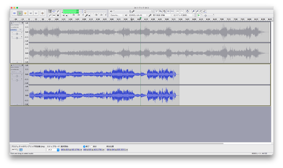This screenshot has height=168, width=283.
Task: Close the second blue track
Action: tap(11, 65)
